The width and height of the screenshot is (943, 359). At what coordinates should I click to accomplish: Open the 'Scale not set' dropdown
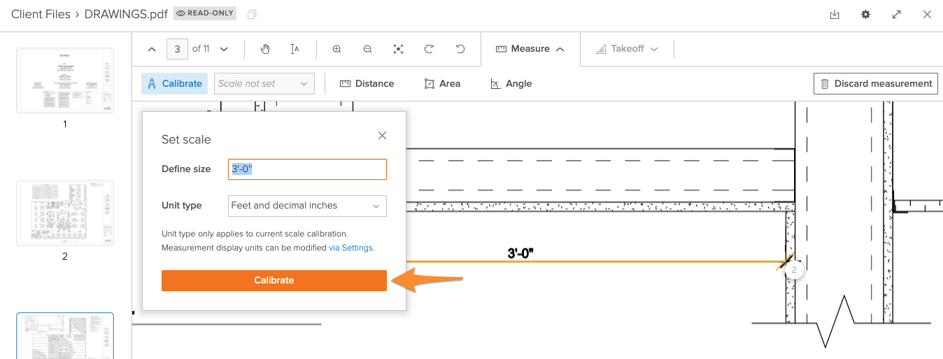pos(264,83)
